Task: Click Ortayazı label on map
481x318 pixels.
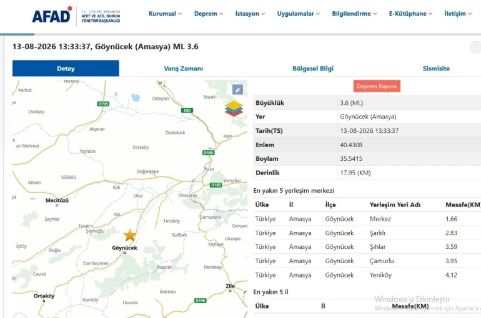Action: point(161,99)
